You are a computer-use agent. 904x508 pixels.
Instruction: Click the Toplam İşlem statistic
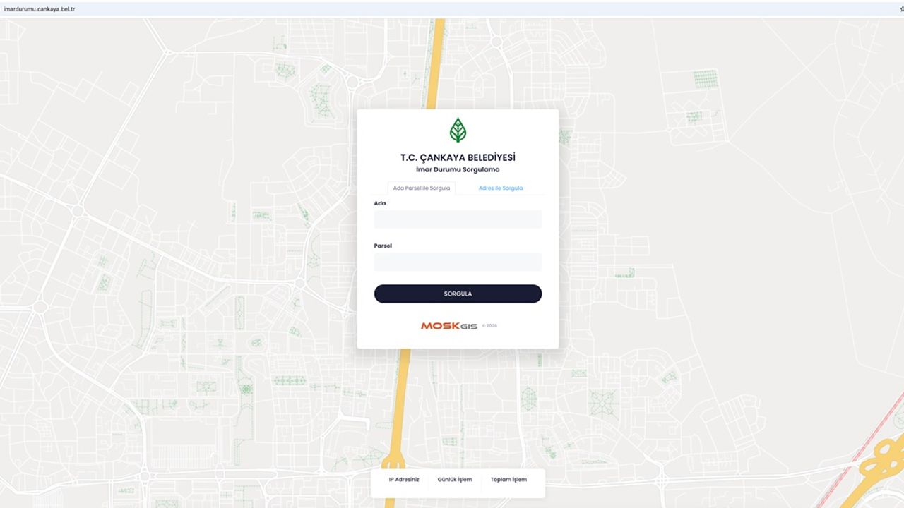click(x=509, y=480)
